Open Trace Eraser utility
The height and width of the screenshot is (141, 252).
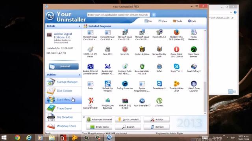pyautogui.click(x=63, y=108)
